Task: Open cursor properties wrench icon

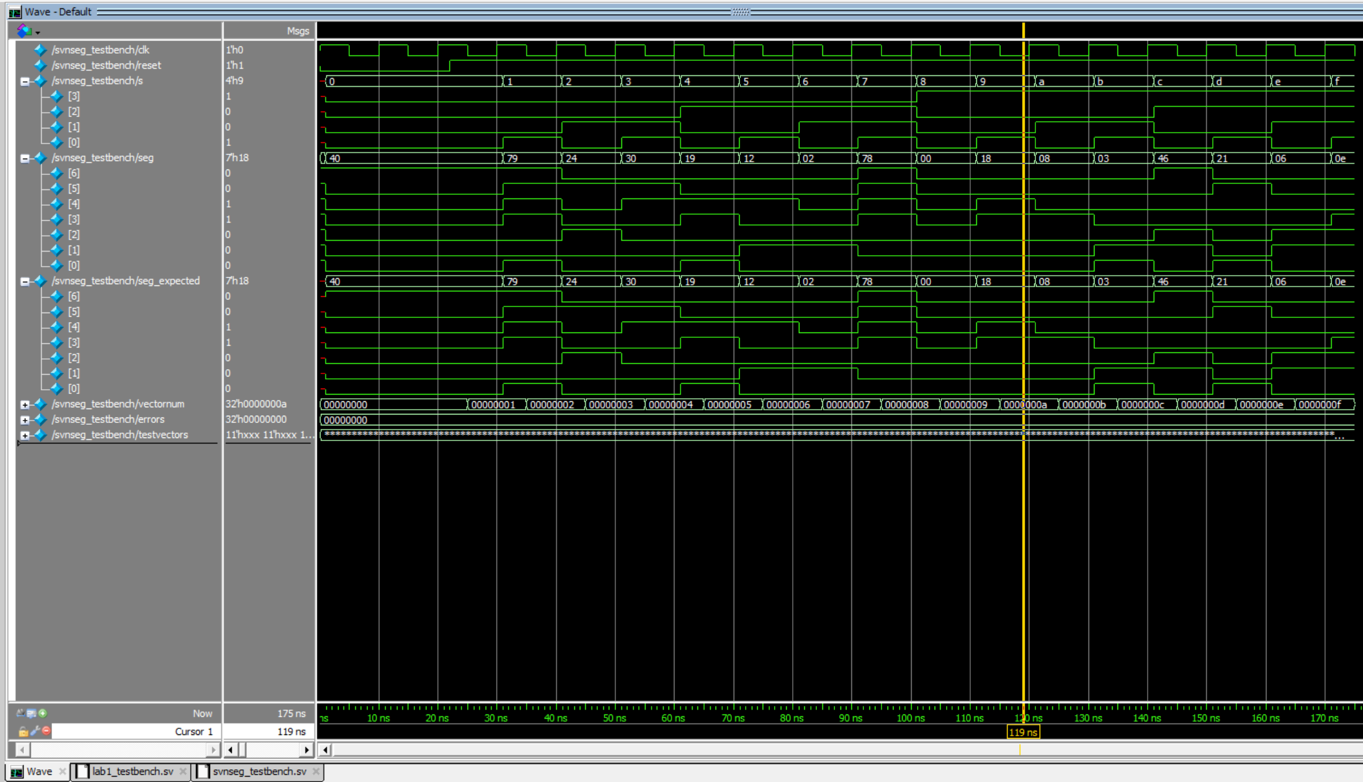Action: (35, 731)
